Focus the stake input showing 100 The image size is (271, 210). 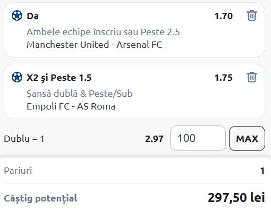tap(198, 138)
